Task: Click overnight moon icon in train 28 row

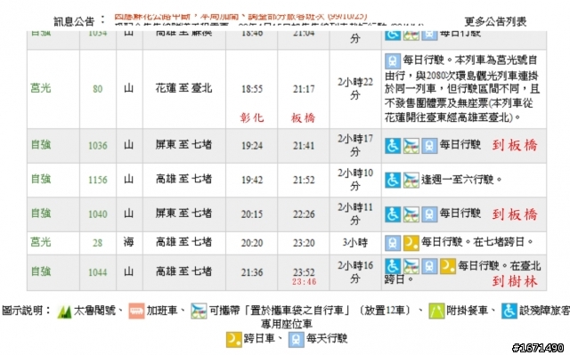Action: click(411, 243)
